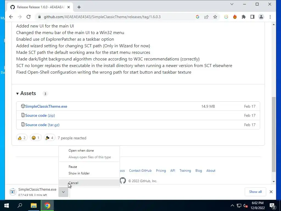Reload the GitHub release page
This screenshot has width=281, height=211.
click(29, 17)
